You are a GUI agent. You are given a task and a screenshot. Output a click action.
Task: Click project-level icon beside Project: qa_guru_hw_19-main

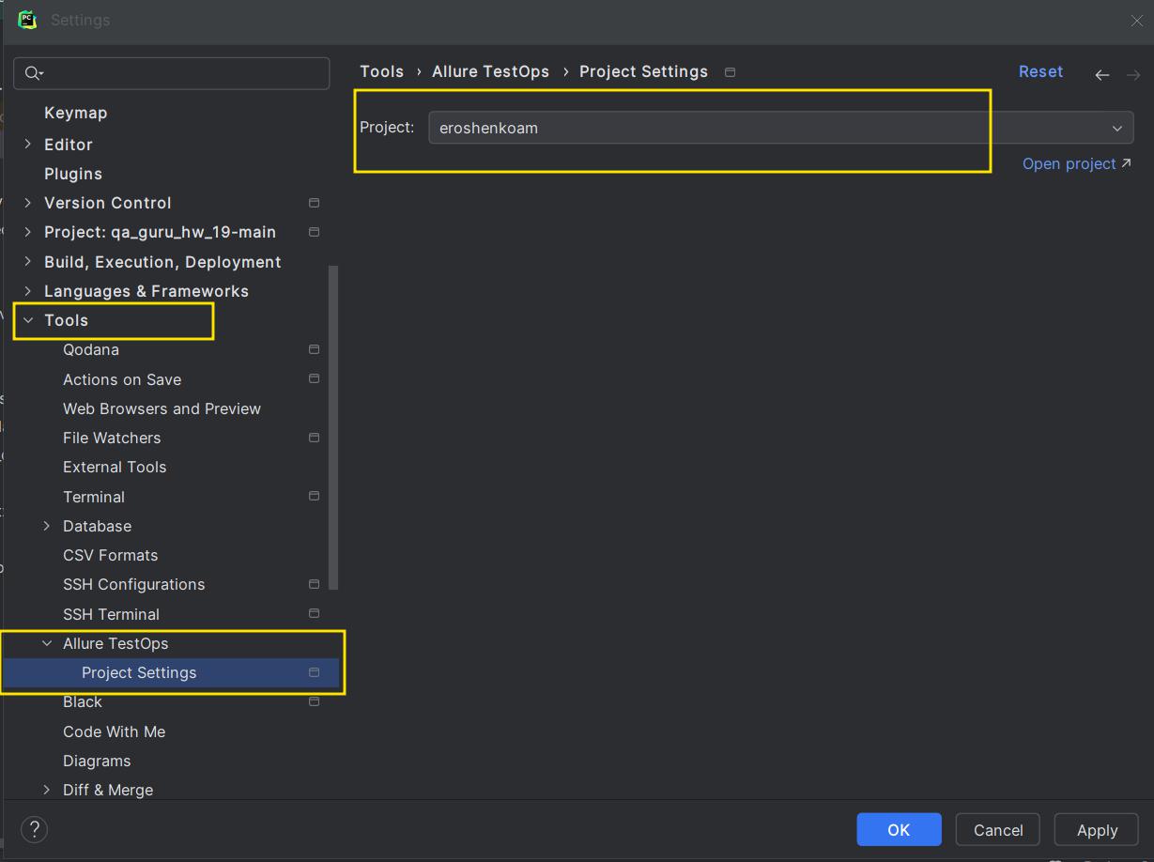[315, 232]
